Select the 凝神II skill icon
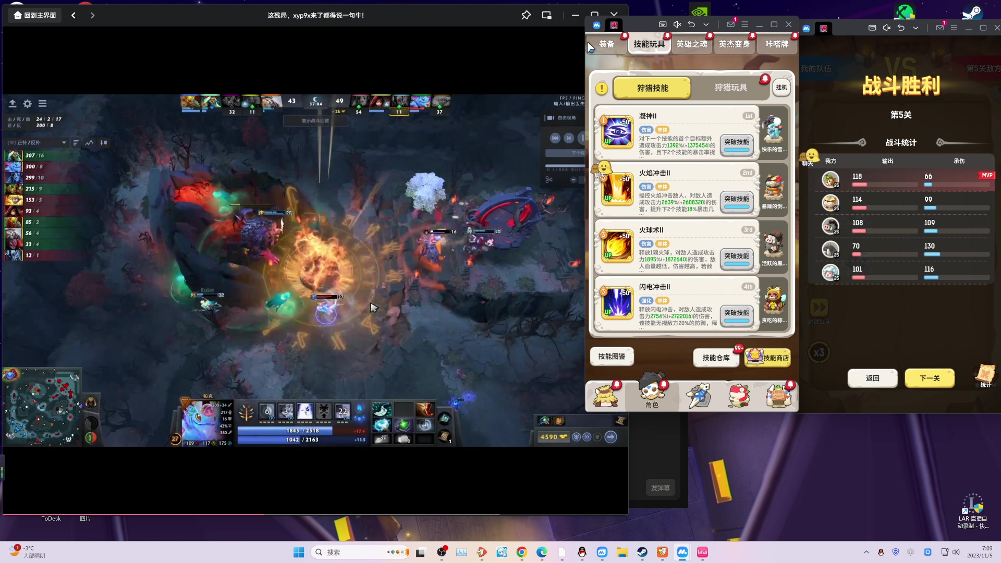 (x=617, y=131)
